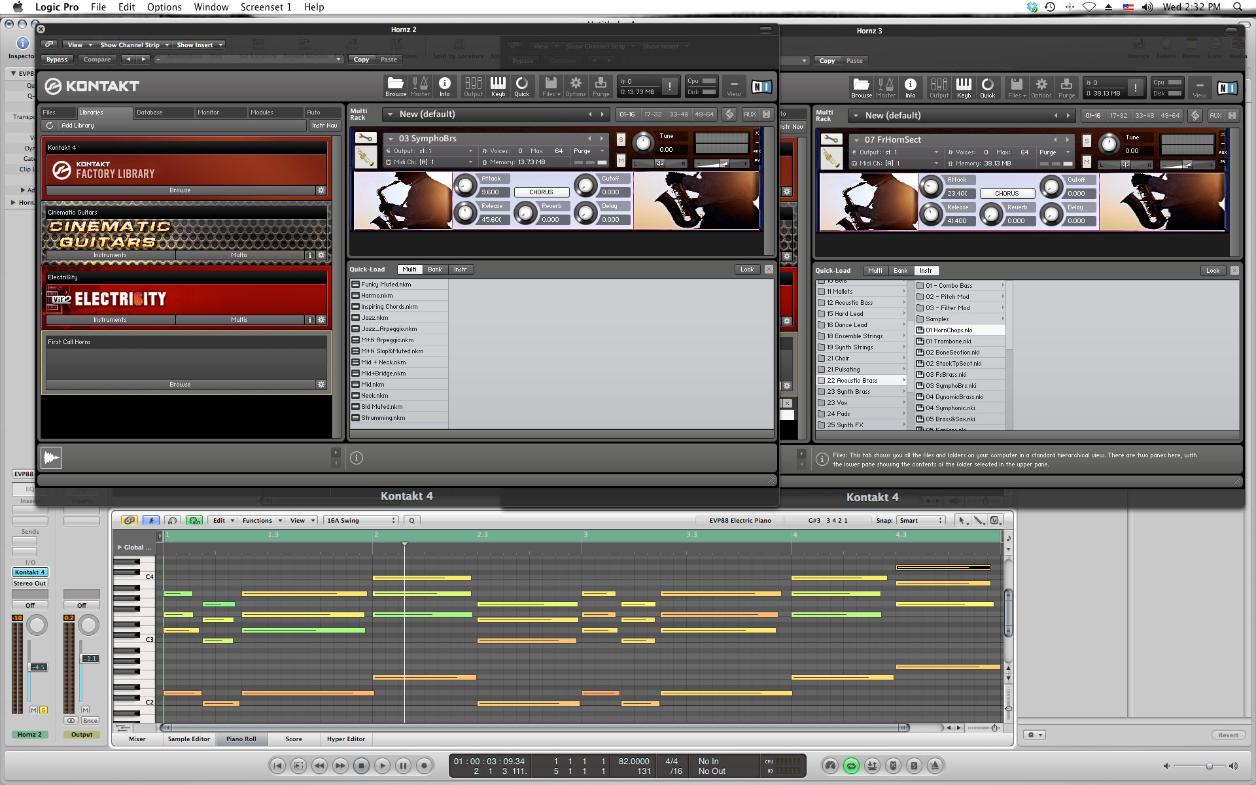The width and height of the screenshot is (1256, 785).
Task: Toggle Keyb icon in Hornz 3 window
Action: tap(964, 87)
